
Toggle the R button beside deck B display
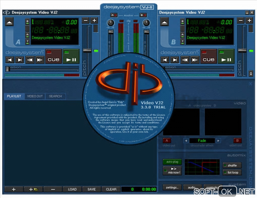(182, 35)
